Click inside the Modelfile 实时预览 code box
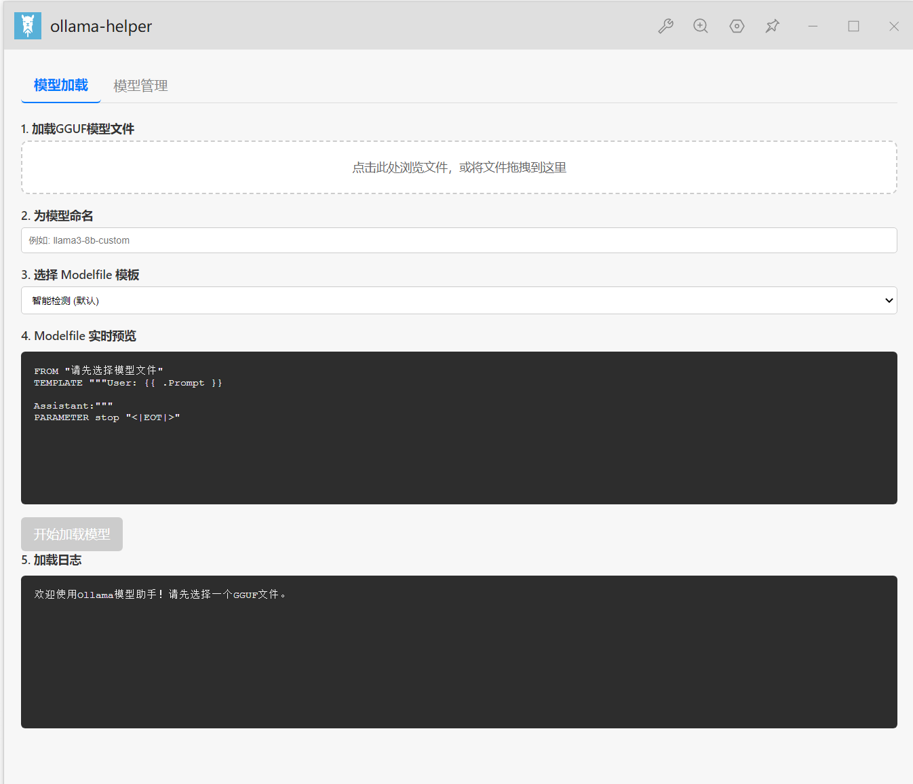The width and height of the screenshot is (913, 784). 459,448
